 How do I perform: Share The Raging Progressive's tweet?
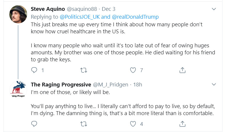(x=182, y=124)
